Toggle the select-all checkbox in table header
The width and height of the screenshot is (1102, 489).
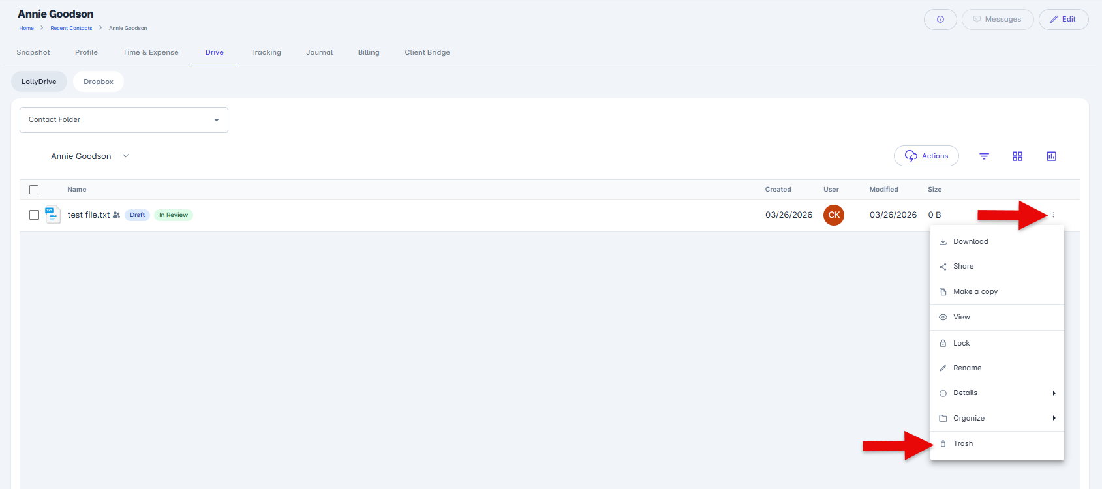click(34, 190)
